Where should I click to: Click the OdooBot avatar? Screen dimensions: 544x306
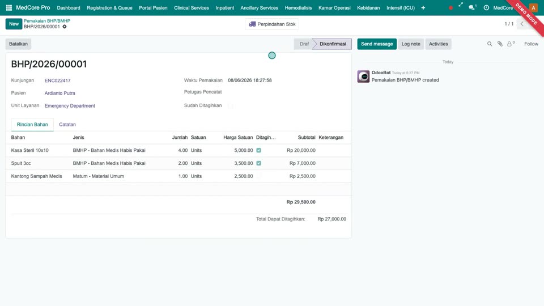363,76
